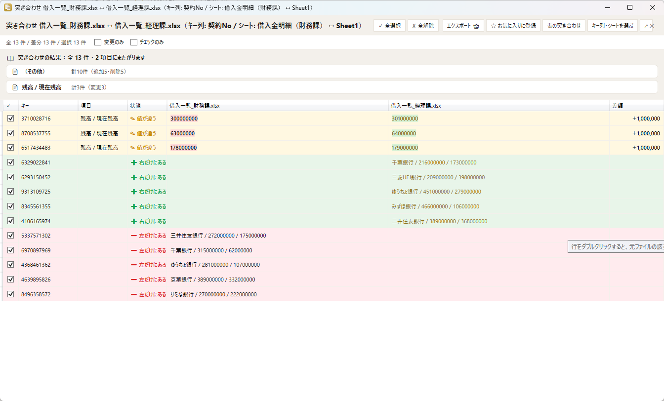This screenshot has height=401, width=664.
Task: Click the キー列・シートを選ぶ button
Action: tap(612, 26)
